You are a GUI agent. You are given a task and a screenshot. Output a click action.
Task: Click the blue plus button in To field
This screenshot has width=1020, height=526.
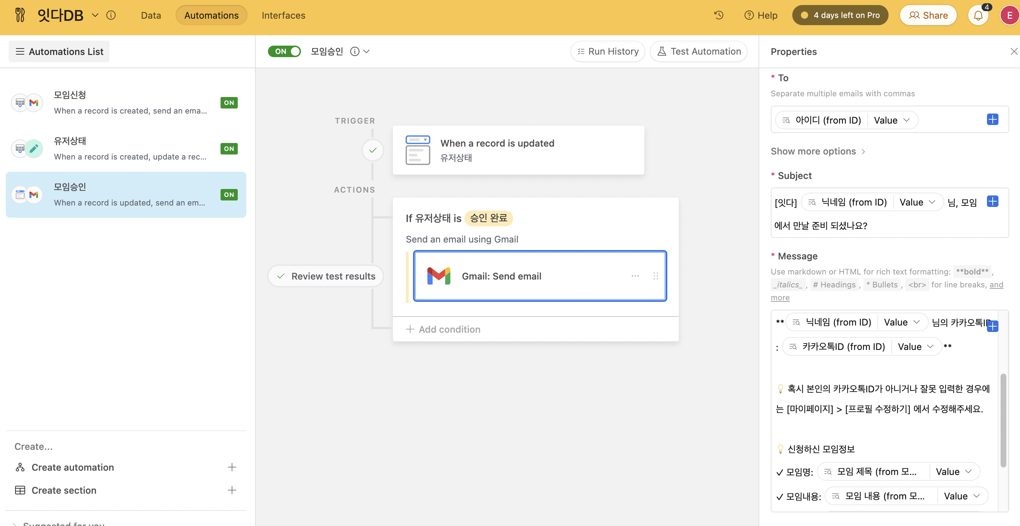click(992, 120)
